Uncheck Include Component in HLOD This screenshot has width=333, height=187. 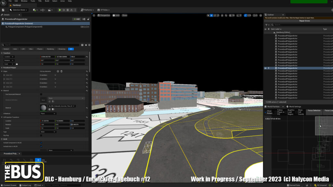coord(41,143)
